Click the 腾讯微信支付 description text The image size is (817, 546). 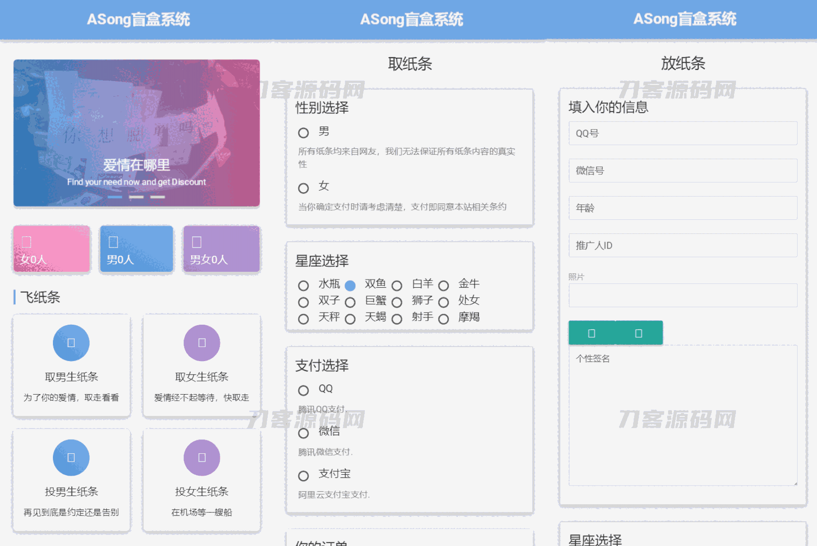(x=325, y=452)
